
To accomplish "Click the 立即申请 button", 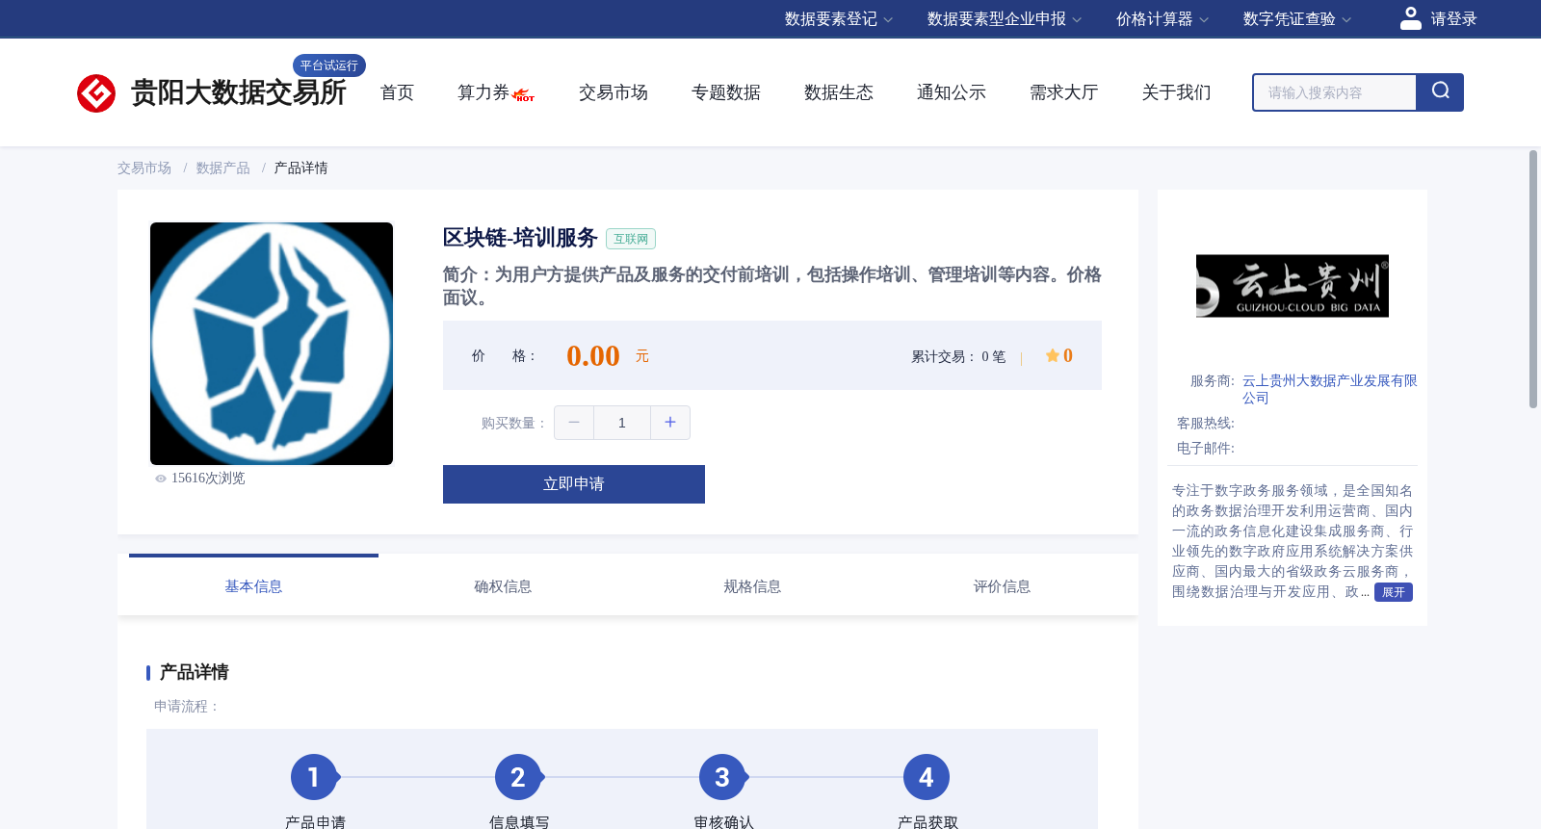I will pos(574,484).
